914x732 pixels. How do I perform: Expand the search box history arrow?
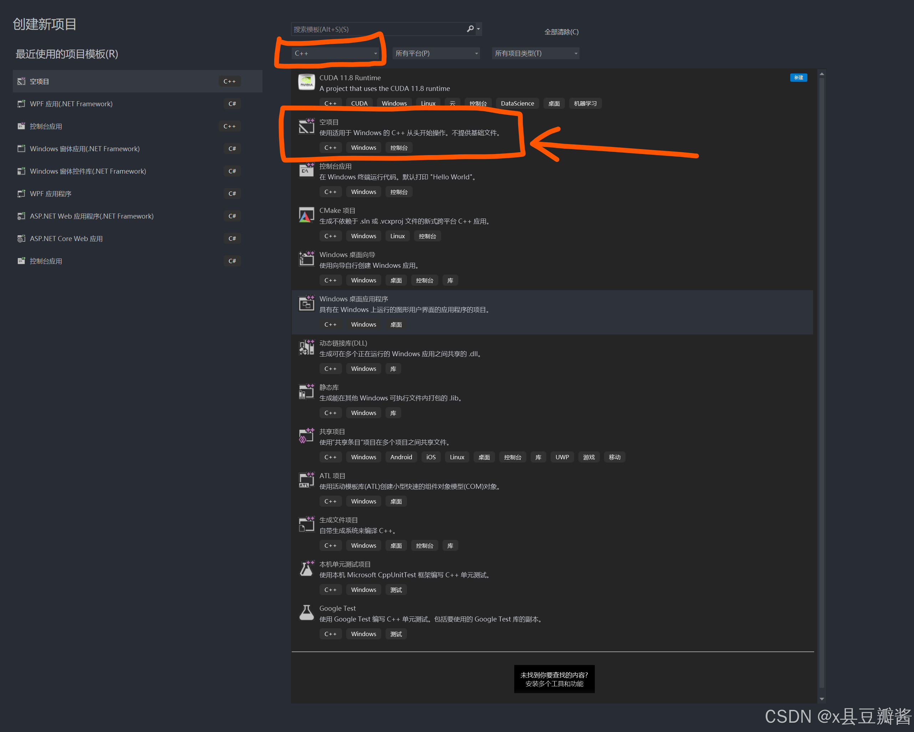click(x=479, y=29)
